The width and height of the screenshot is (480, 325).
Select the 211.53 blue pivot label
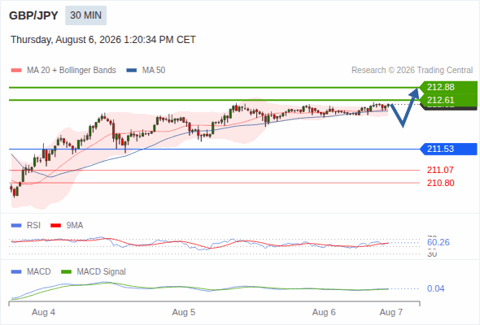[x=449, y=149]
